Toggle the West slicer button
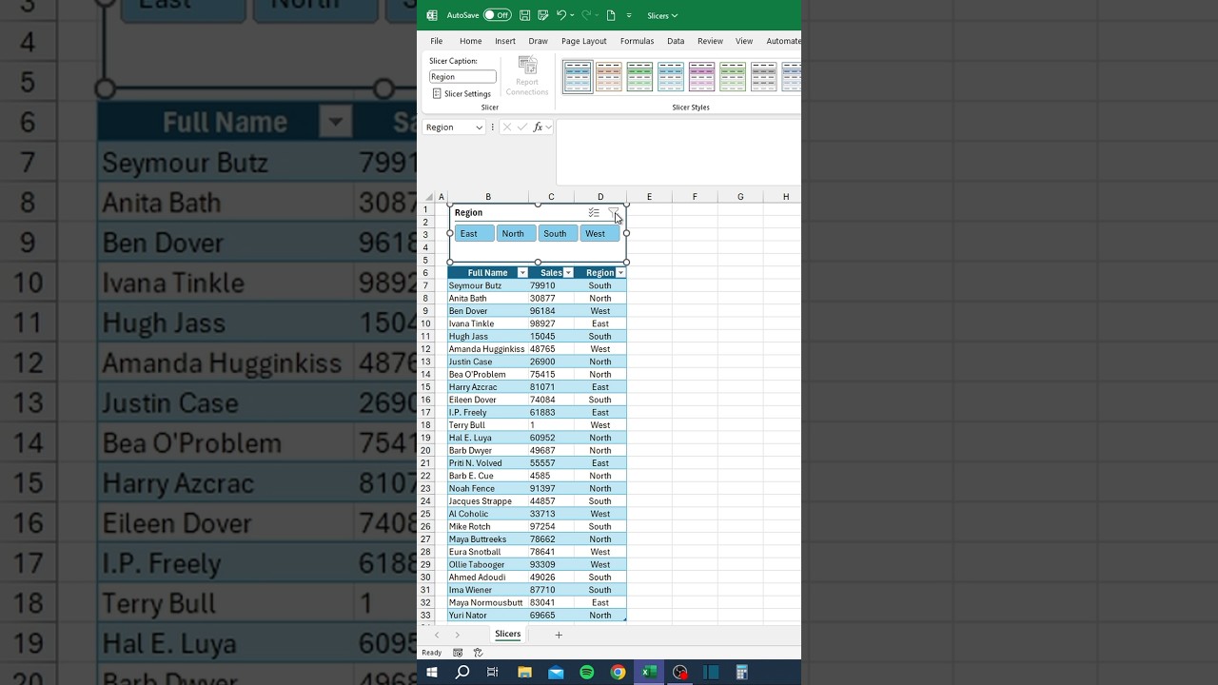1218x685 pixels. tap(599, 233)
